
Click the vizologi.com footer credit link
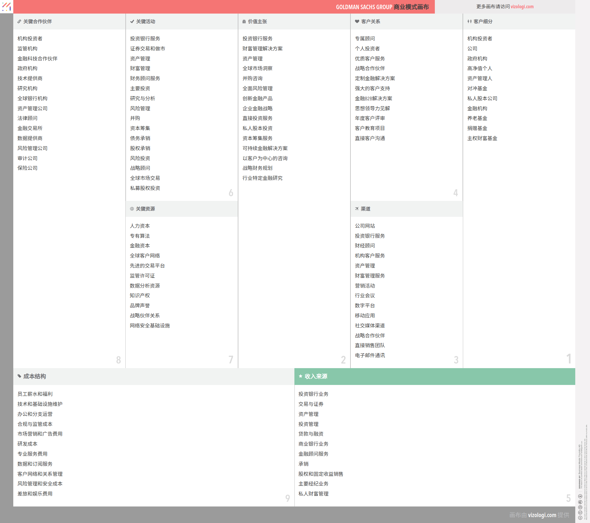[x=542, y=515]
